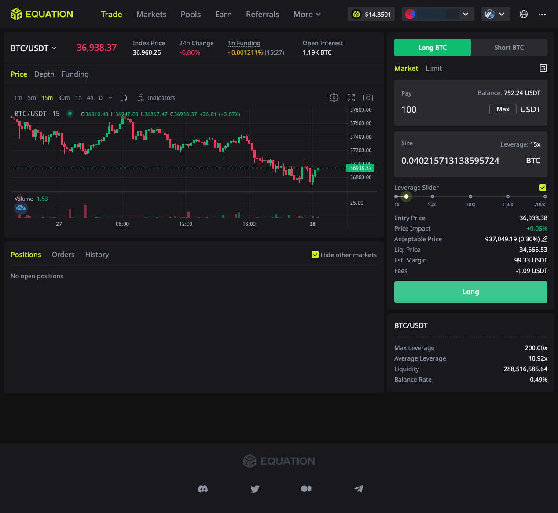
Task: Click the Max pay button
Action: 503,109
